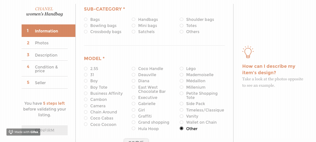Choose the Crossbody bags radio option
This screenshot has height=142, width=316.
(x=86, y=31)
